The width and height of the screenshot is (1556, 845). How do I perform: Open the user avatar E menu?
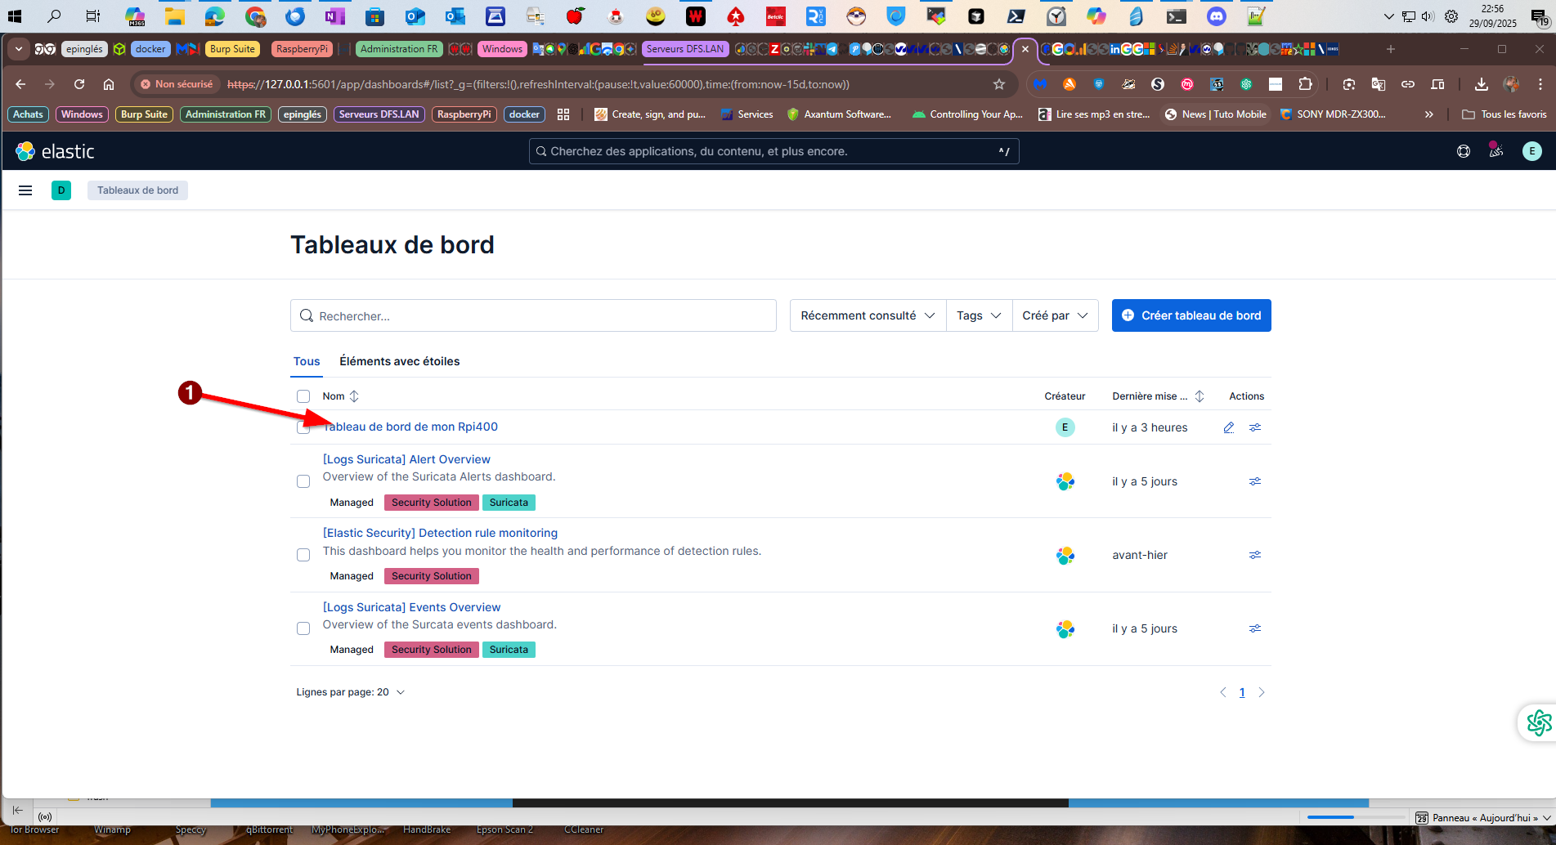tap(1531, 151)
